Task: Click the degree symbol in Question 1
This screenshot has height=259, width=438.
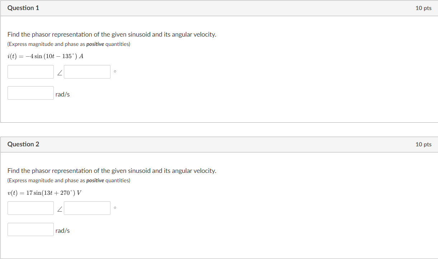Action: [x=114, y=71]
